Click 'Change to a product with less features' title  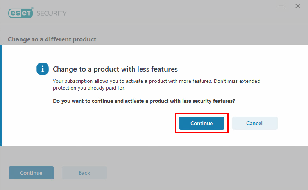pos(115,69)
